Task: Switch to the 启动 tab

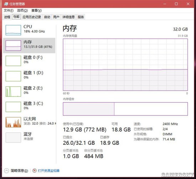Action: (x=47, y=17)
